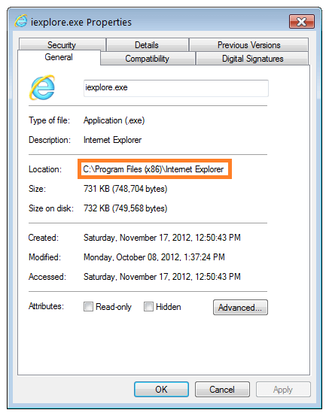Click the Apply button
This screenshot has width=329, height=416.
click(x=283, y=389)
